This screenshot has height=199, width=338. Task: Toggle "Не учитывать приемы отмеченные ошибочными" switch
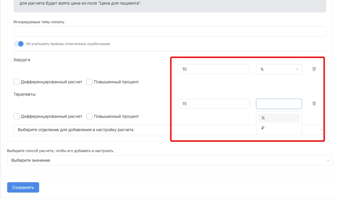tap(18, 44)
